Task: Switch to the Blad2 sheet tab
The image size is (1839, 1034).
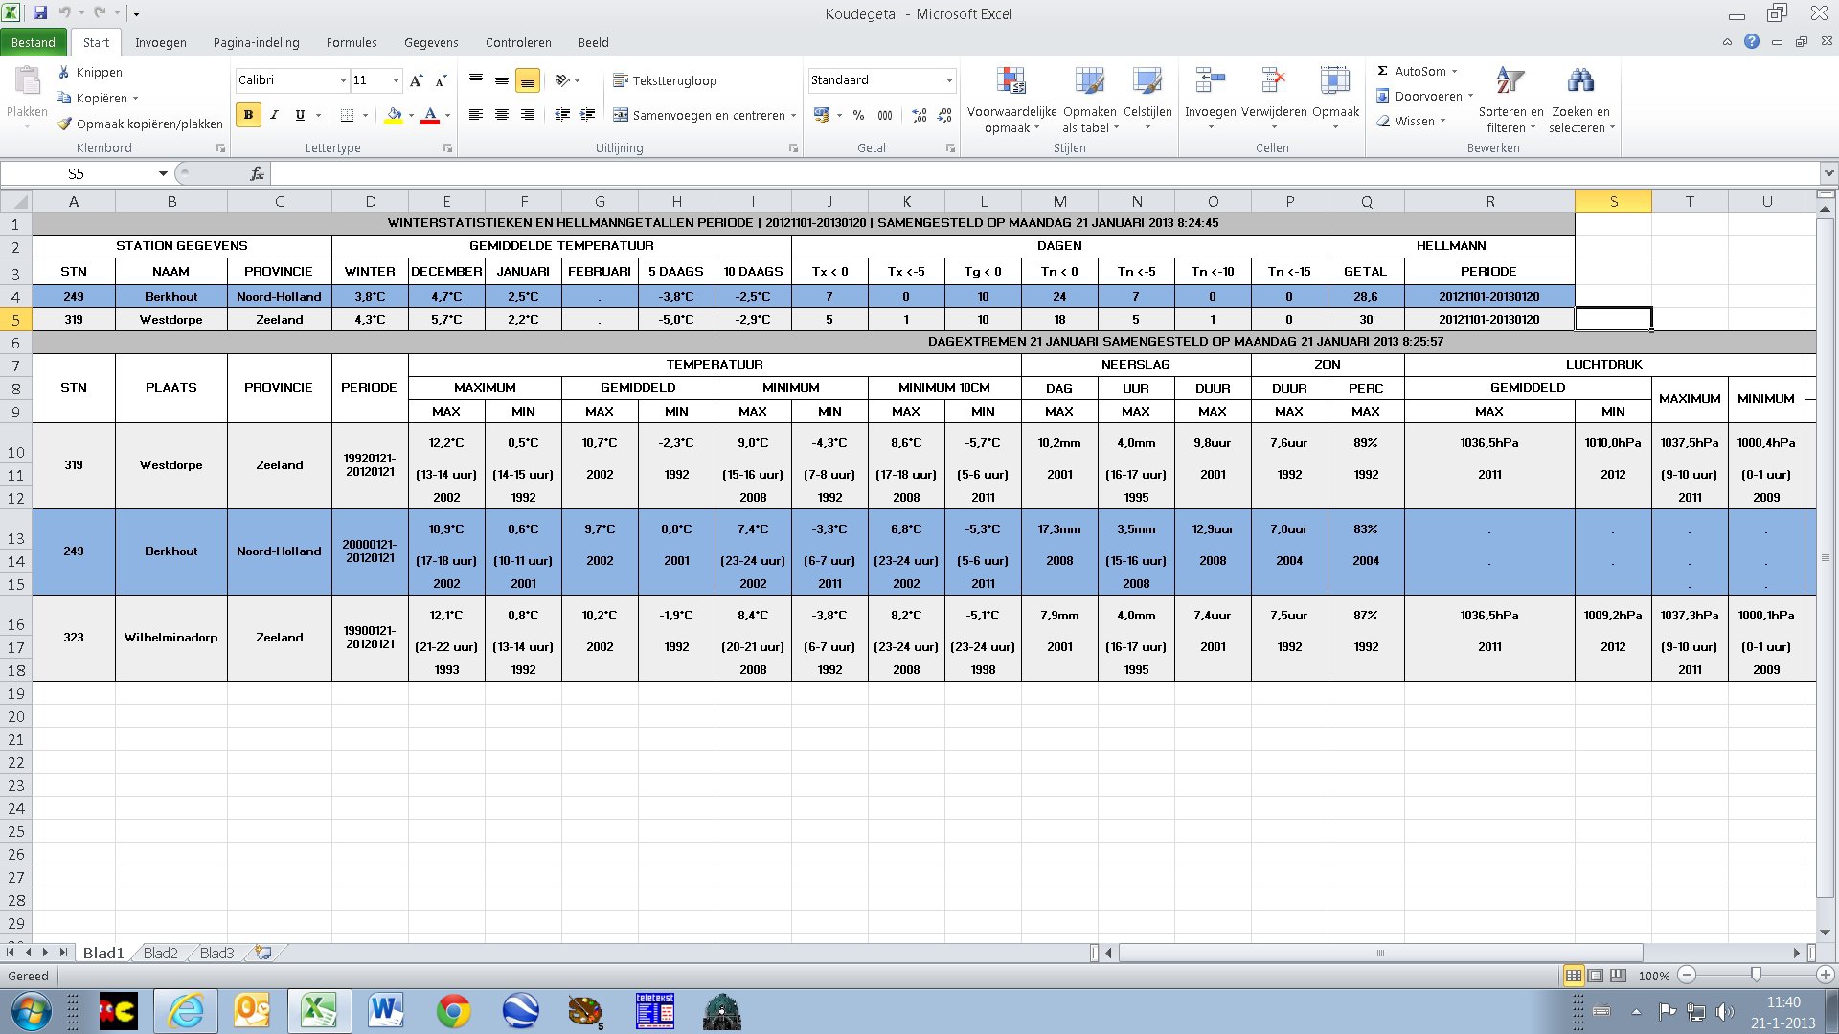Action: pos(160,953)
